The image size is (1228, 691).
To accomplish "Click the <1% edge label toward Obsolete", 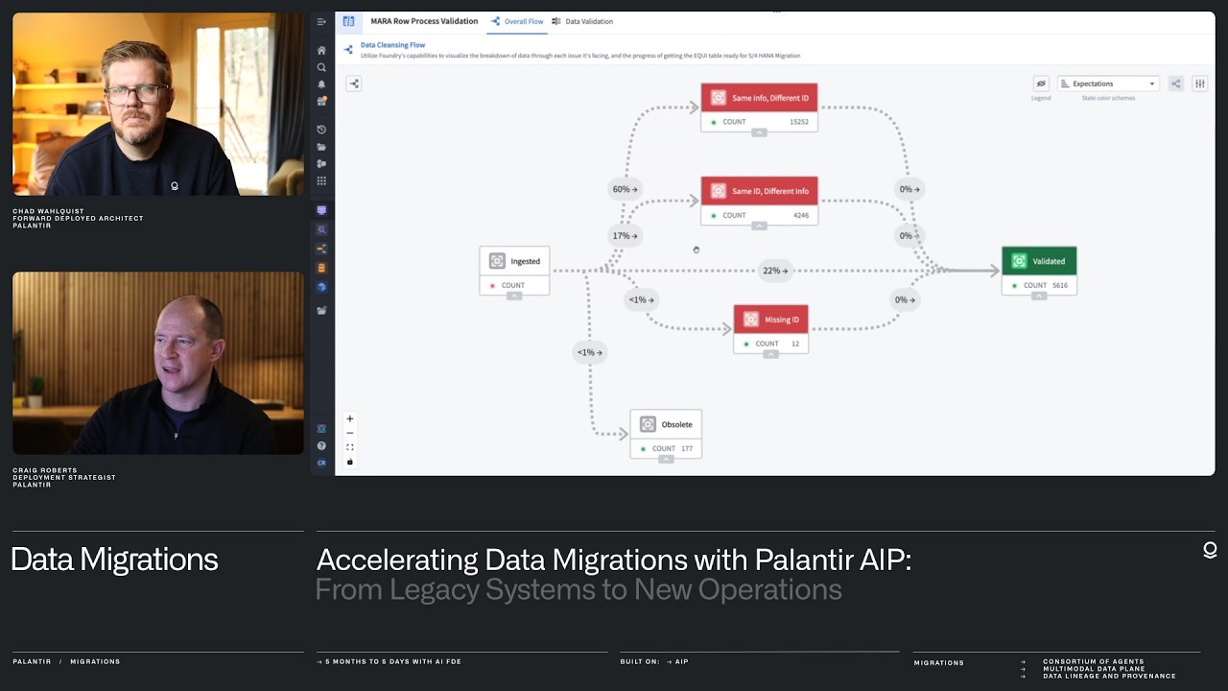I will click(589, 352).
